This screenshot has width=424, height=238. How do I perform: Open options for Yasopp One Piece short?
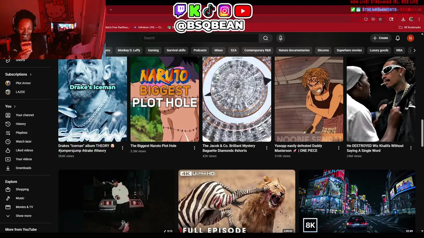tap(339, 148)
